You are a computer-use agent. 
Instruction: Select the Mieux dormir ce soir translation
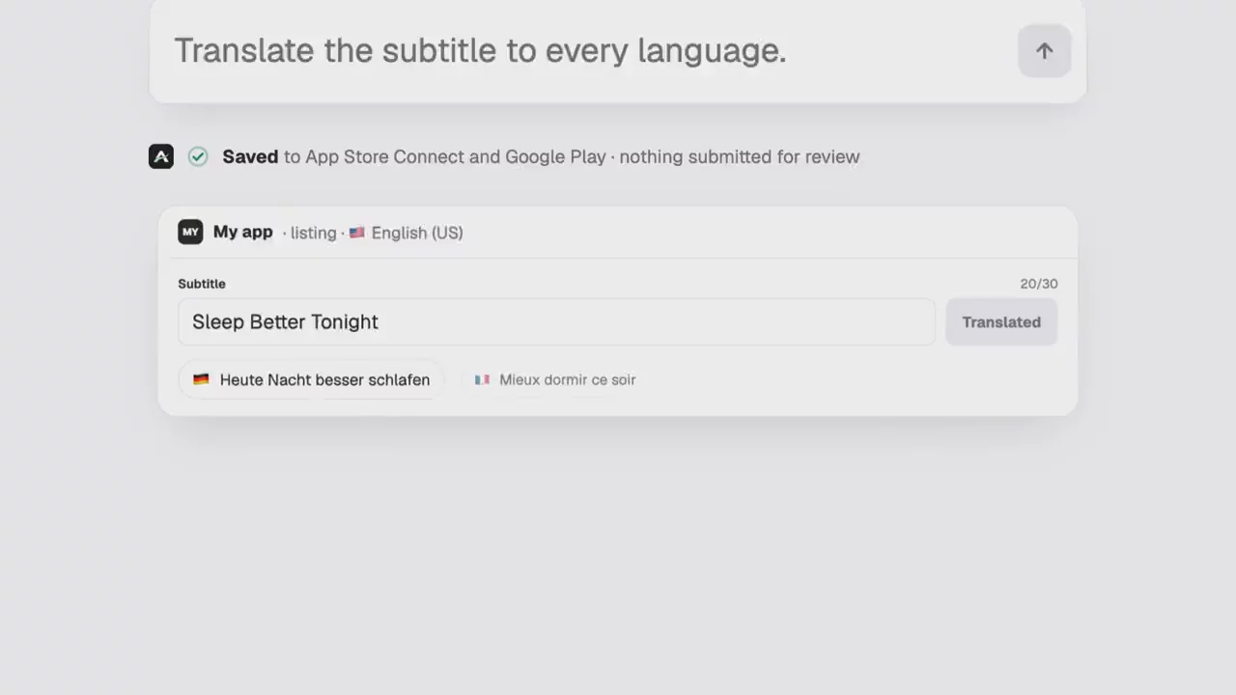[555, 379]
